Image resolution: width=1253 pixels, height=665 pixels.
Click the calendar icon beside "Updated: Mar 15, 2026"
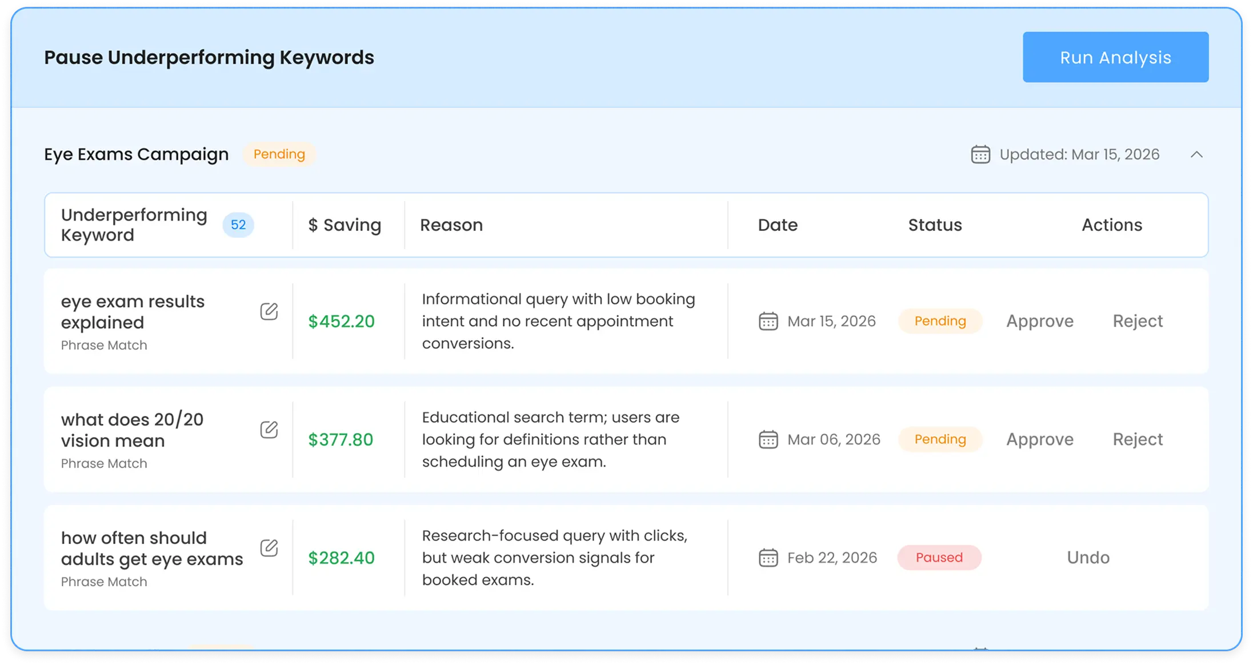coord(979,154)
